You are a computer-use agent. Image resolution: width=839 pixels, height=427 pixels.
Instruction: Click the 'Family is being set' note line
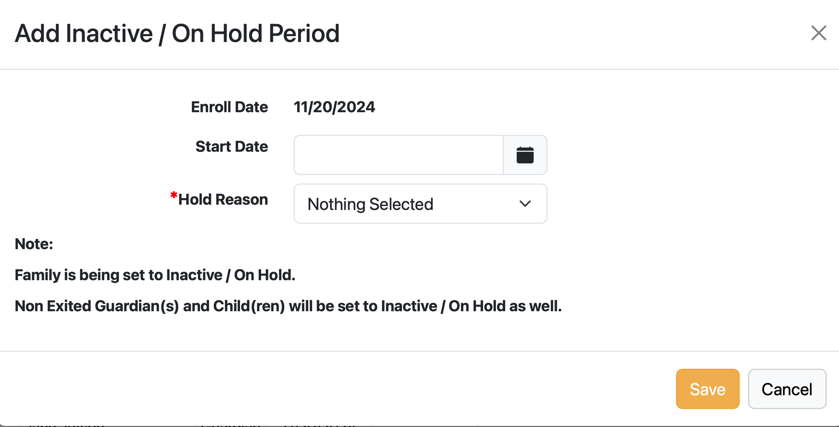point(155,275)
